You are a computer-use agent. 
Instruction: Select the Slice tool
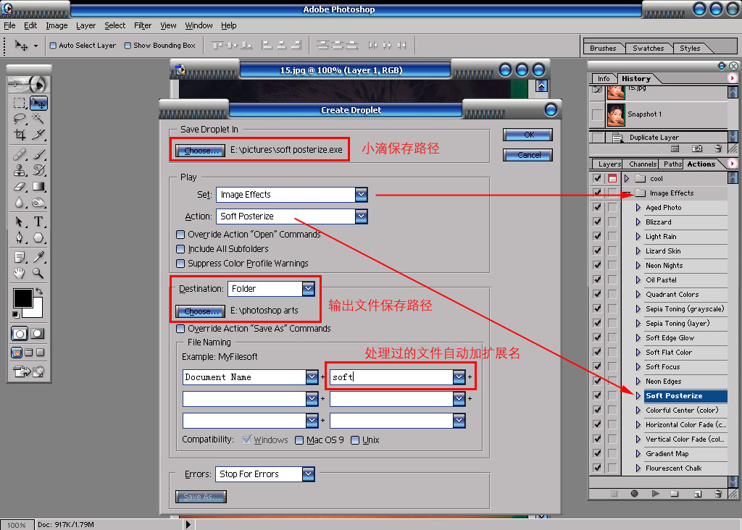[x=38, y=134]
